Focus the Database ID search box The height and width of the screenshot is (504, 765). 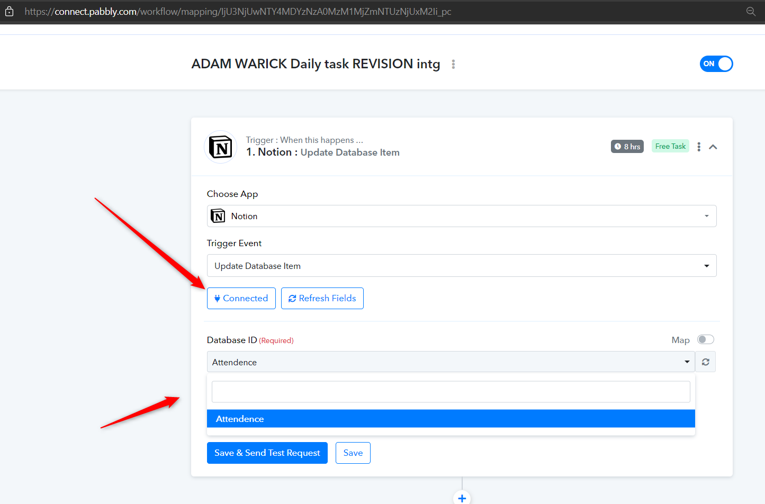coord(451,392)
